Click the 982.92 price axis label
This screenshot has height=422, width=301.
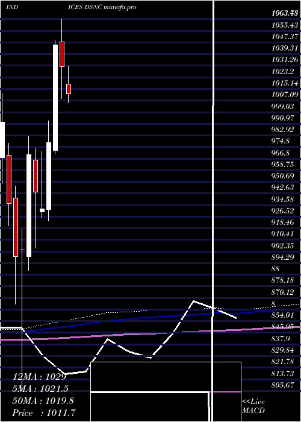283,130
